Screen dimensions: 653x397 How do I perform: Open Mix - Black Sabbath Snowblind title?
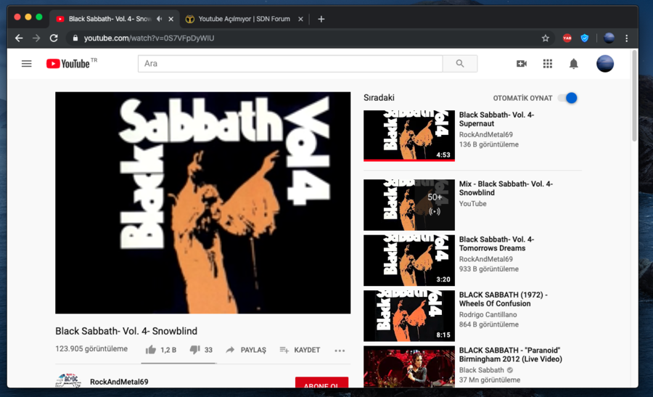(506, 188)
